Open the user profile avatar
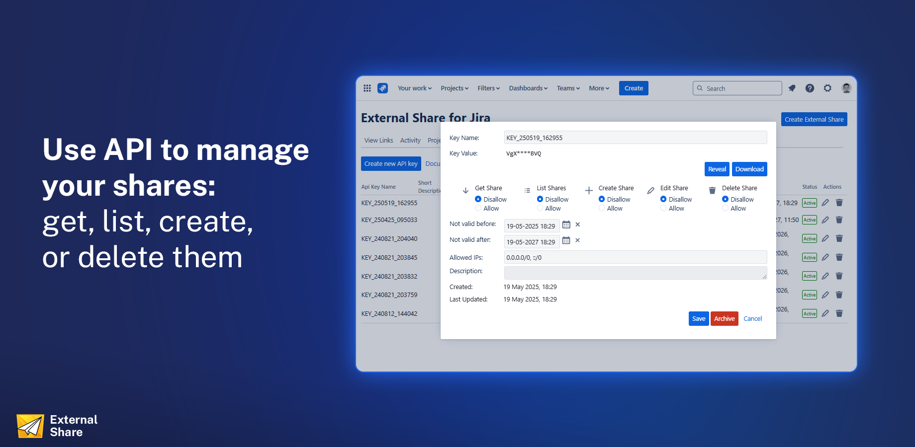 coord(846,88)
